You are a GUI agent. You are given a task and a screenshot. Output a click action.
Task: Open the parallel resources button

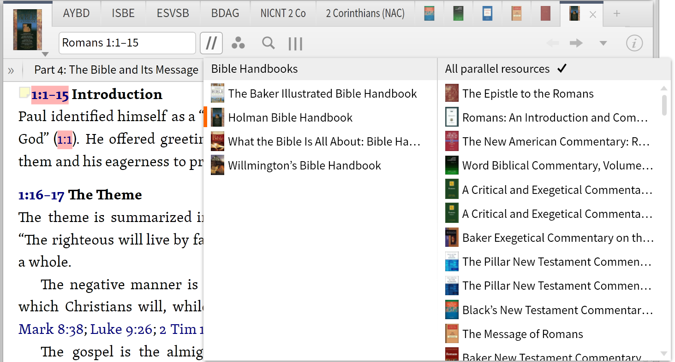tap(211, 43)
